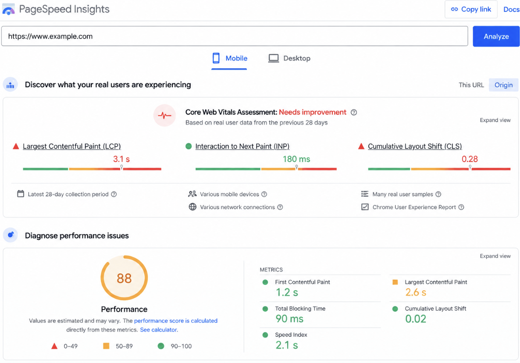Click the 50–89 orange square legend icon
The width and height of the screenshot is (520, 363).
(x=106, y=346)
